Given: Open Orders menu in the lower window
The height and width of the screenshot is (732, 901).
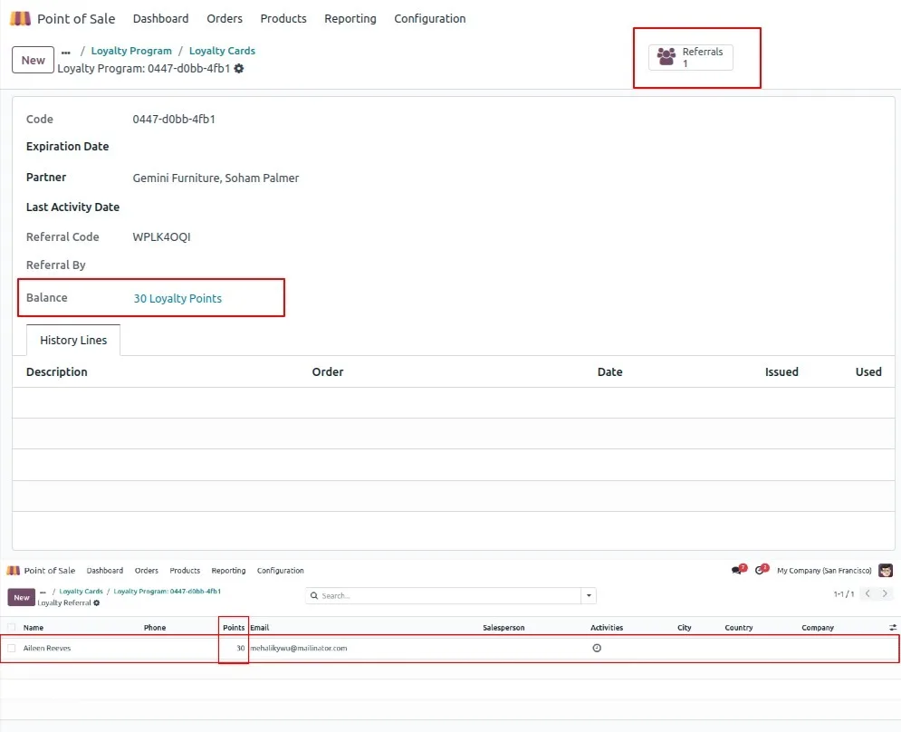Looking at the screenshot, I should pyautogui.click(x=147, y=571).
